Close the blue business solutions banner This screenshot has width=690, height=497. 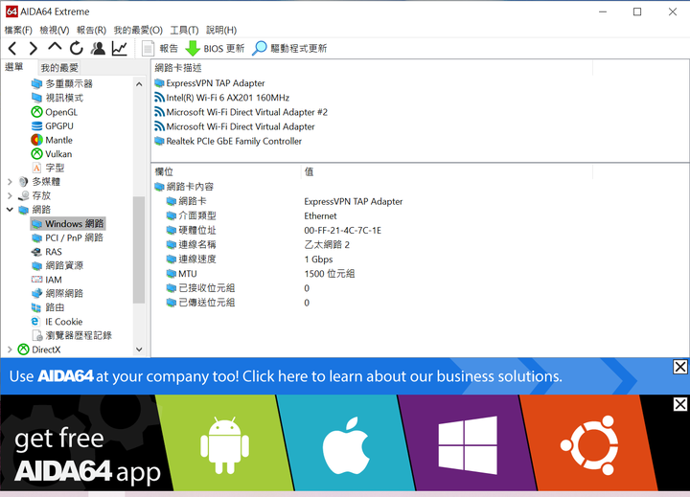click(x=680, y=367)
